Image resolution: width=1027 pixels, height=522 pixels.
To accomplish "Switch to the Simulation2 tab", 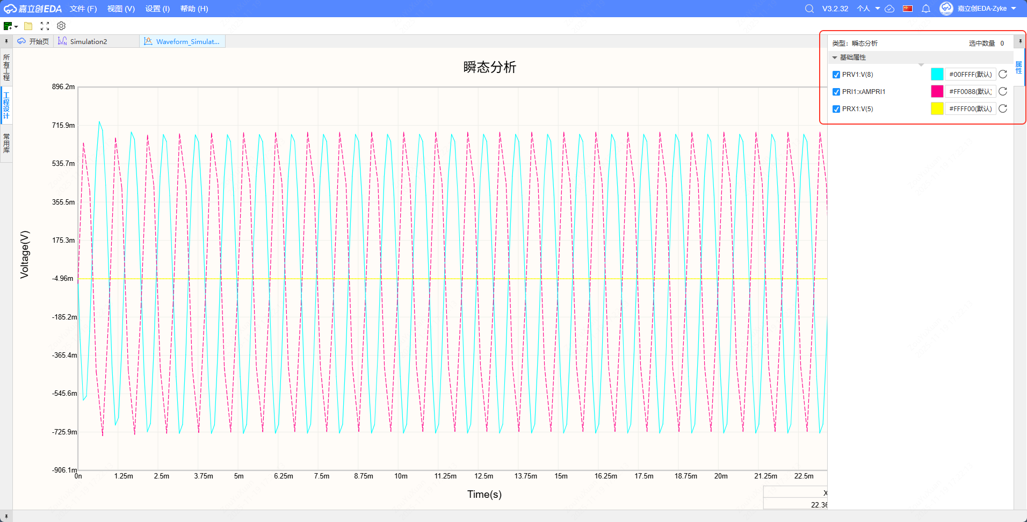I will pos(88,41).
